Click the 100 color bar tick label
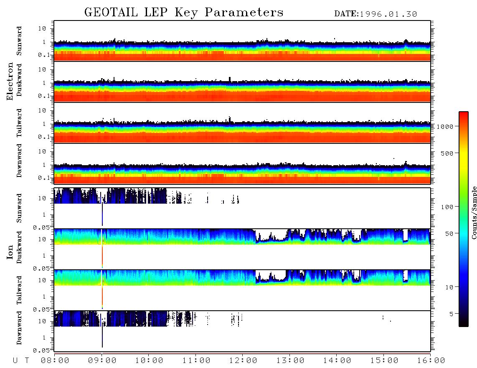Viewport: 477px width, 368px height. 447,207
